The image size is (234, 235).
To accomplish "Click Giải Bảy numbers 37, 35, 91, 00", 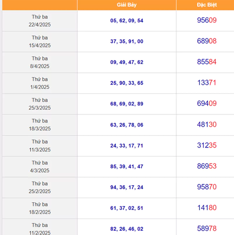I will (127, 41).
